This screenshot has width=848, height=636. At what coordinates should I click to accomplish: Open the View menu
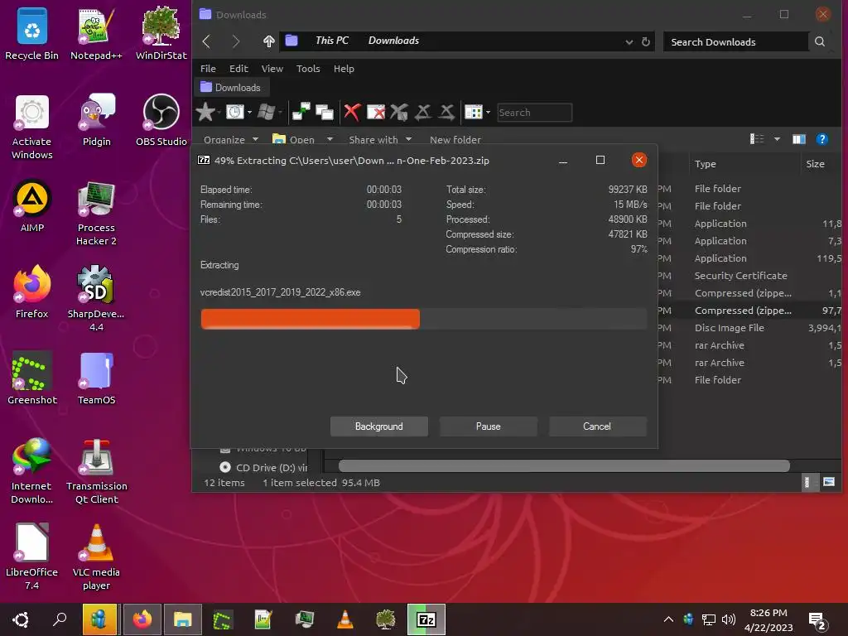[x=272, y=69]
